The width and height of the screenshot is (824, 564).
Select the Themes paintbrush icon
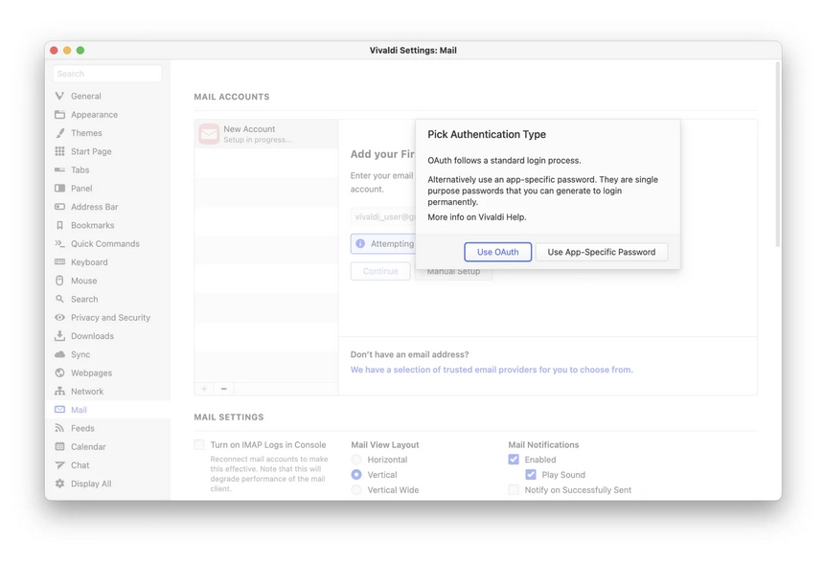point(59,133)
